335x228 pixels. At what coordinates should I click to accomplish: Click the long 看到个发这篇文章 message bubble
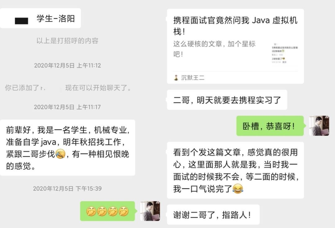(x=235, y=170)
